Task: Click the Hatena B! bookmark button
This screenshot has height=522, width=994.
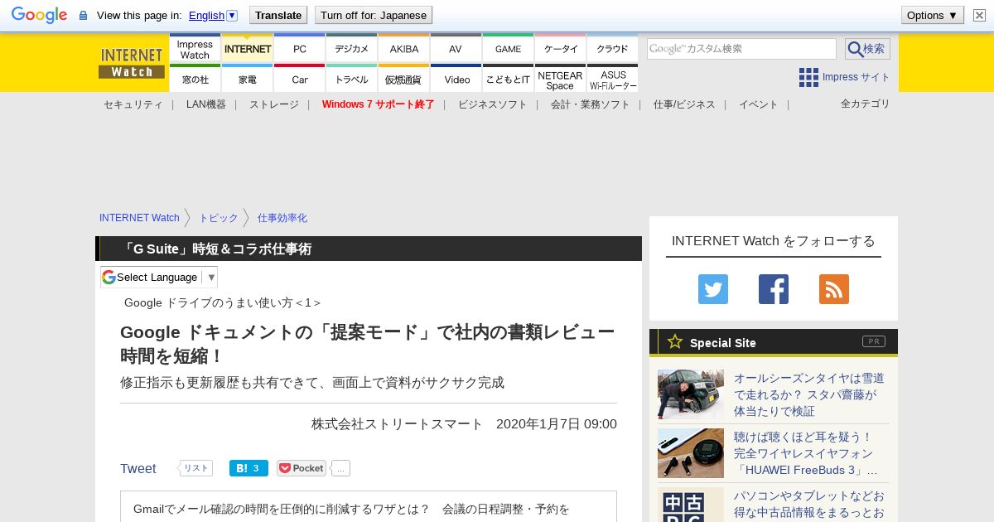Action: [x=248, y=468]
